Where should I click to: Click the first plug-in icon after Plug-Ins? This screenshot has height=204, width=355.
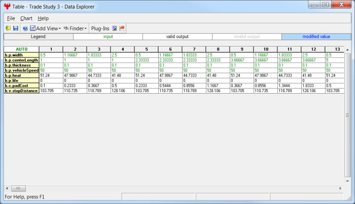click(x=114, y=28)
